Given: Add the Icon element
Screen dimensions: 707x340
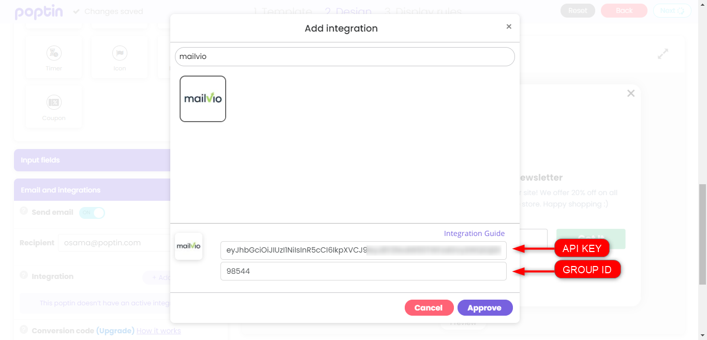Looking at the screenshot, I should point(120,57).
